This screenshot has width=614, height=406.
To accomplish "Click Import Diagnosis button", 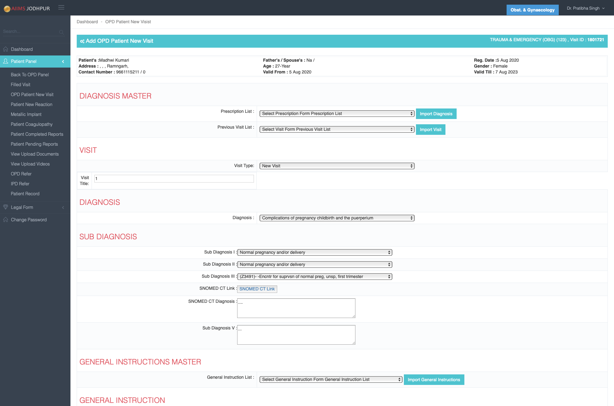I will (436, 114).
